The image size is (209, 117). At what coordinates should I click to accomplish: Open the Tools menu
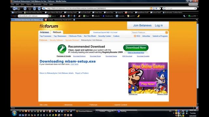point(45,4)
